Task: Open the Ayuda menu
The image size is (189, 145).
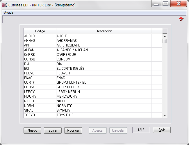Action: (9, 12)
